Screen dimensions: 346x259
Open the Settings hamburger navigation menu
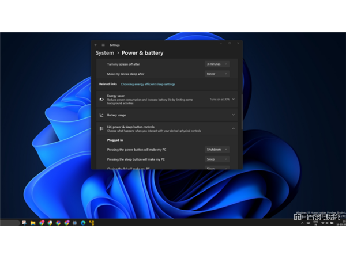(x=103, y=44)
